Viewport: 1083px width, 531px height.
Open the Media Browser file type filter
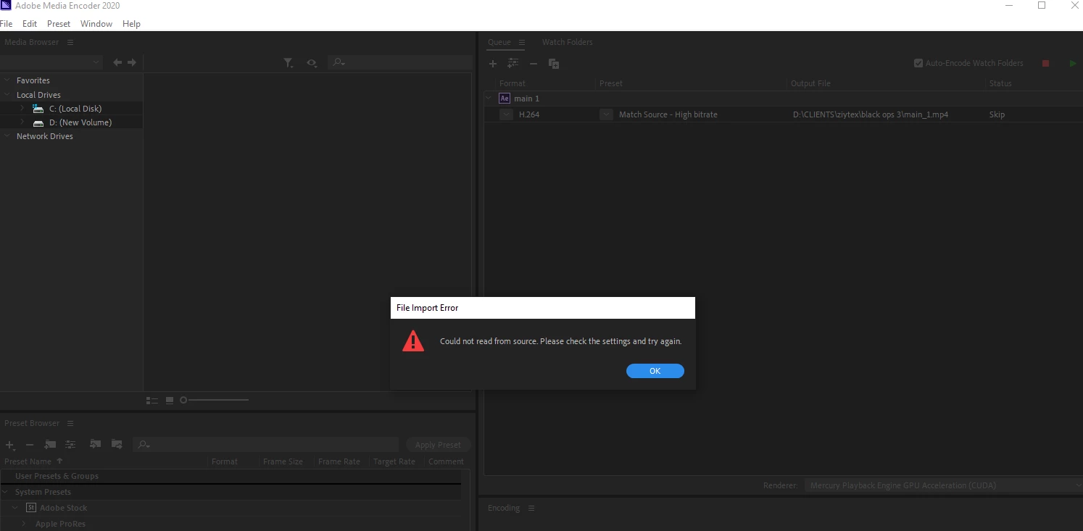288,63
